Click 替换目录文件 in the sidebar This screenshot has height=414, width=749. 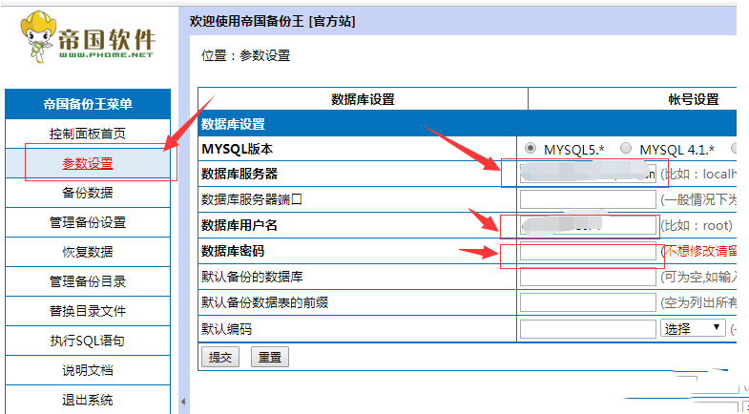point(88,311)
